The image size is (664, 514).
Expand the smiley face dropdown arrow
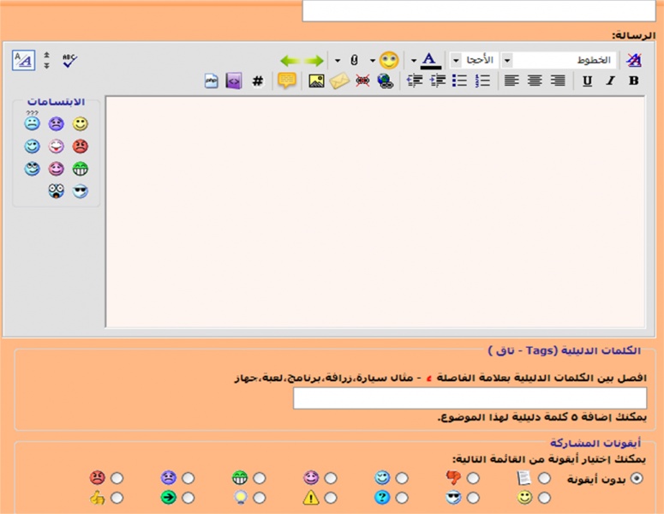tap(373, 60)
